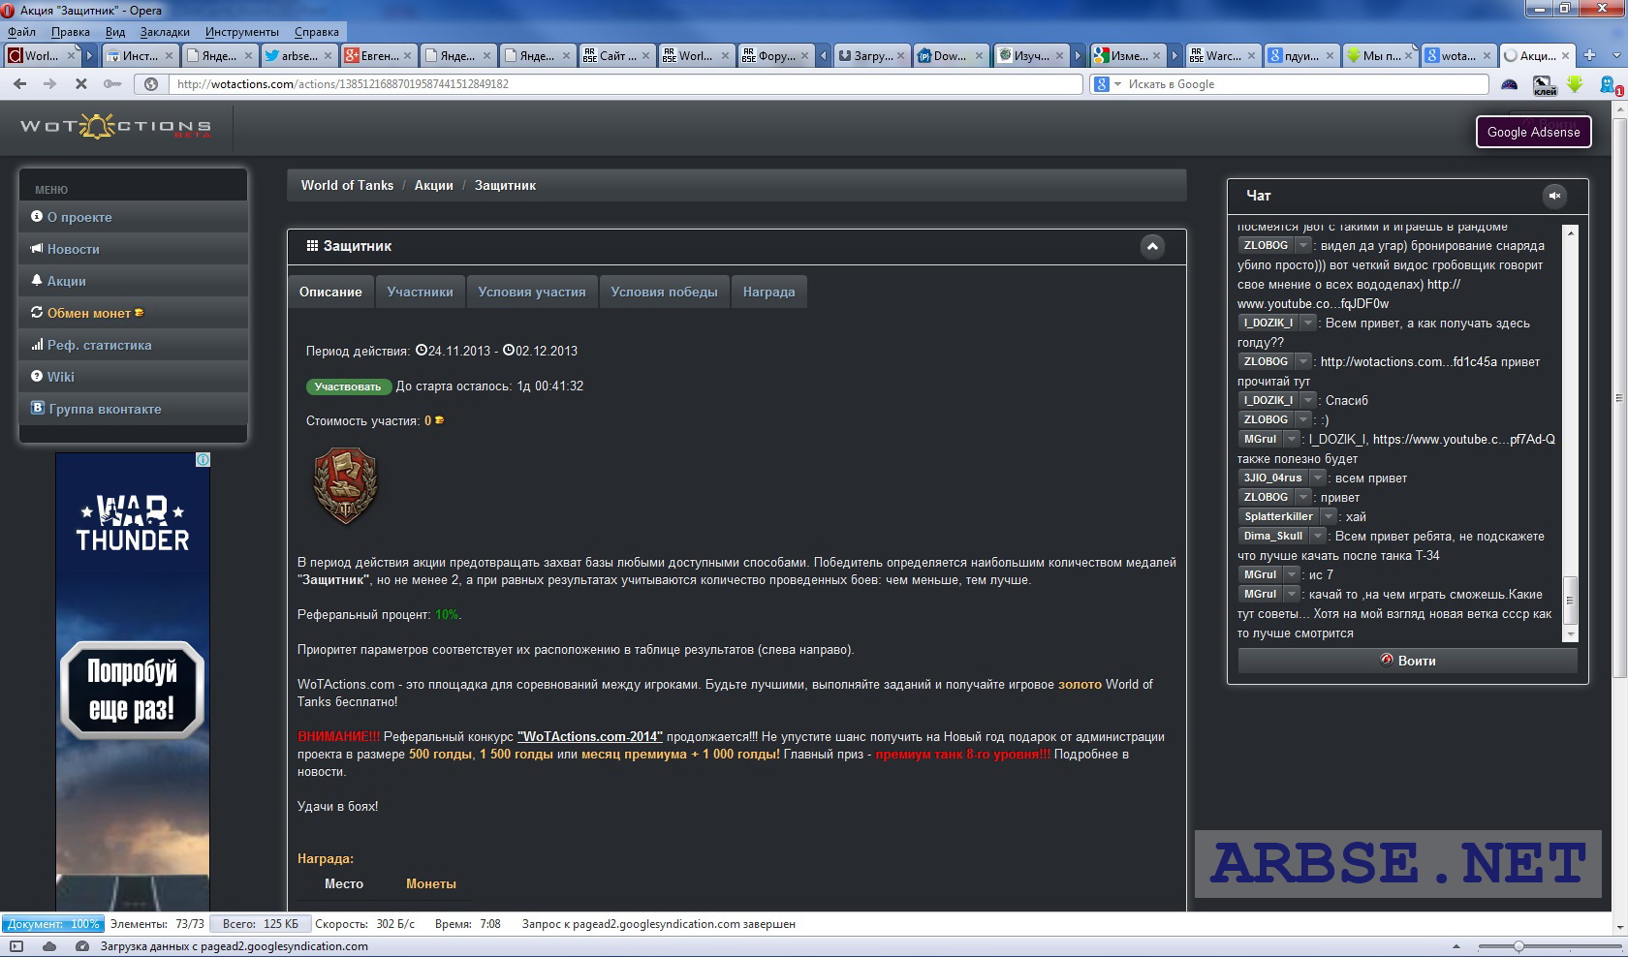Open Opera Link cloud icon
Viewport: 1628px width, 957px height.
click(49, 946)
